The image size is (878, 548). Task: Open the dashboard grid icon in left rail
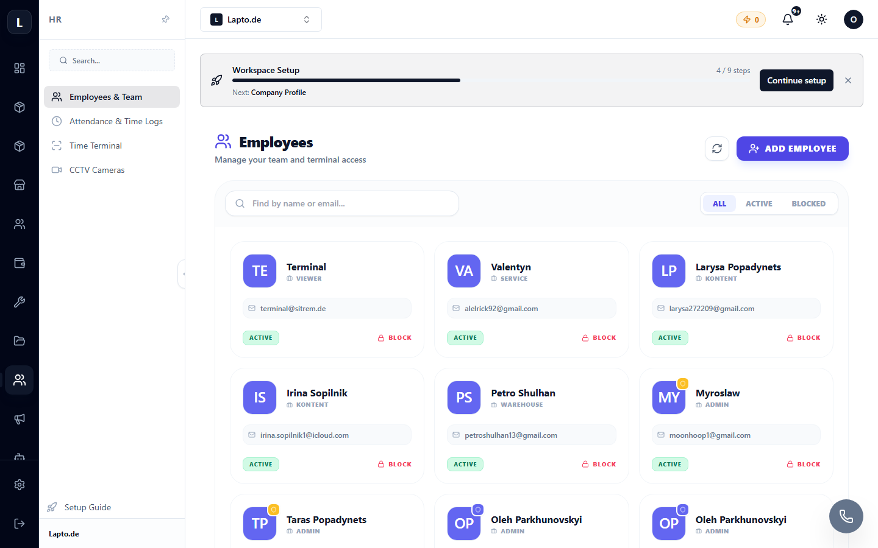(20, 68)
